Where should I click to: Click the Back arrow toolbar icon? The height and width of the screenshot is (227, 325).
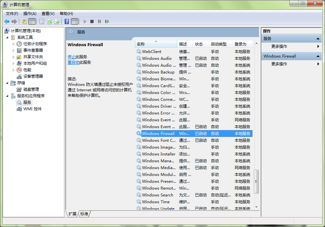(7, 21)
